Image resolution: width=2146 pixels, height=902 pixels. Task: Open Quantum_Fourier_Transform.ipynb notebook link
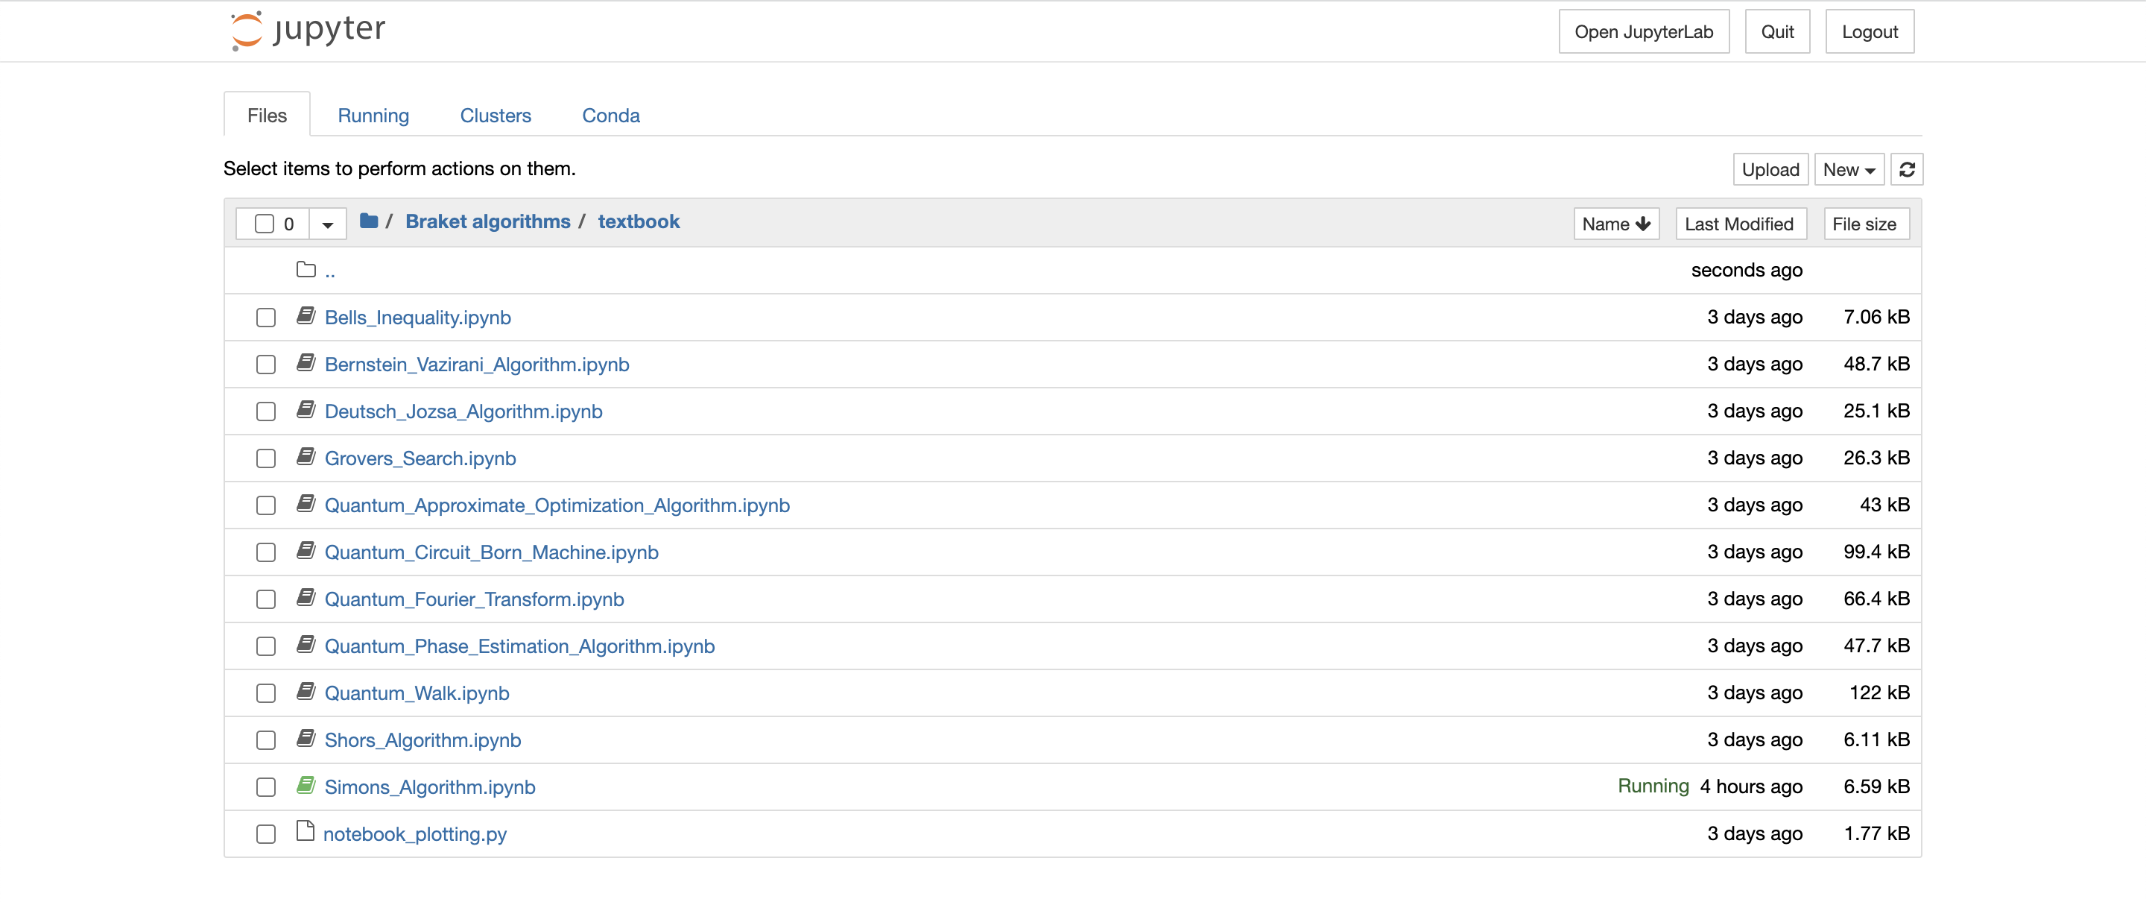(474, 599)
